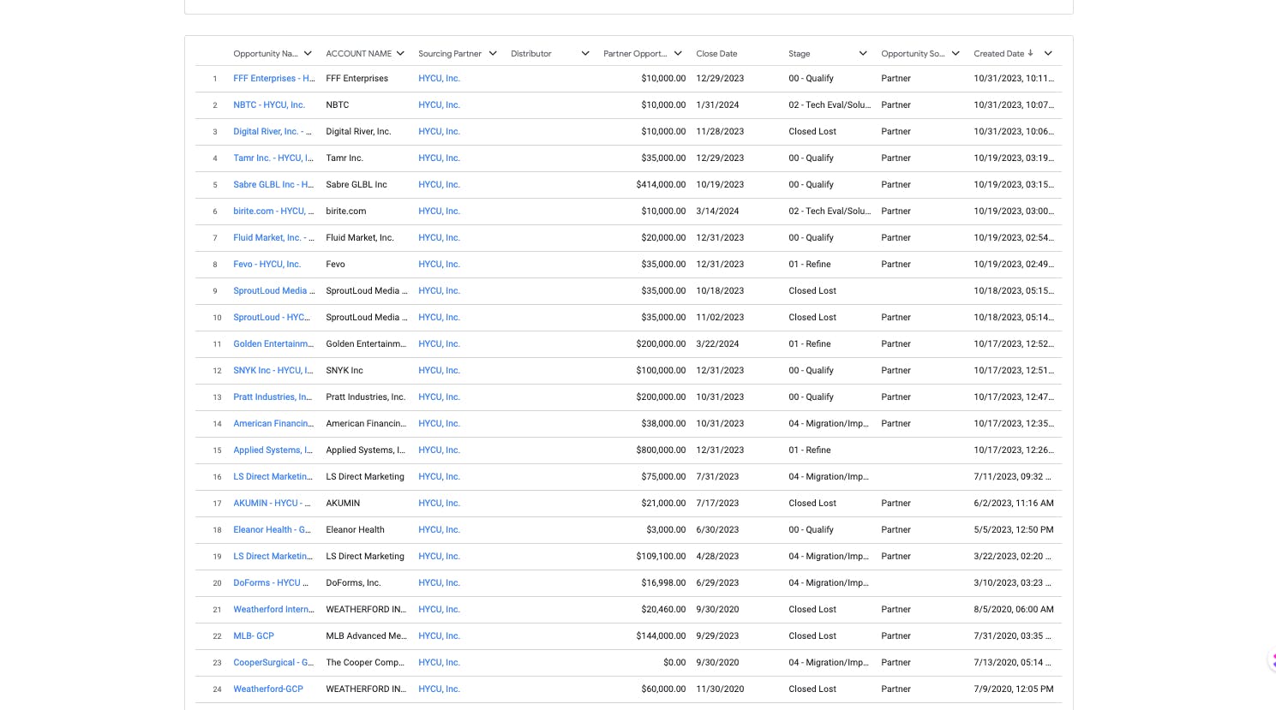Open Tamr Inc. - HYCU opportunity
The image size is (1276, 710).
pos(273,158)
